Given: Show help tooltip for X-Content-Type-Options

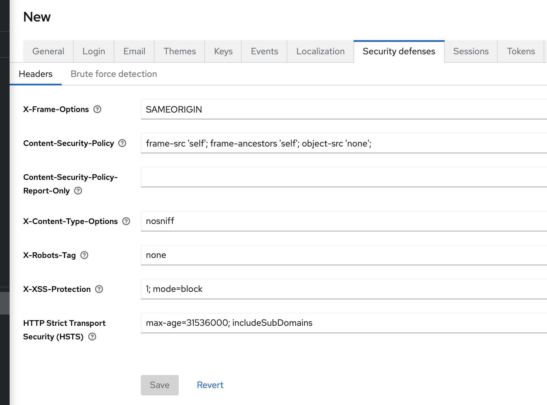Looking at the screenshot, I should pyautogui.click(x=126, y=221).
